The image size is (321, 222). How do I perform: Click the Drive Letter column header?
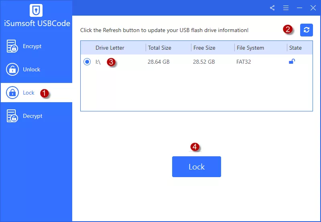(x=110, y=48)
